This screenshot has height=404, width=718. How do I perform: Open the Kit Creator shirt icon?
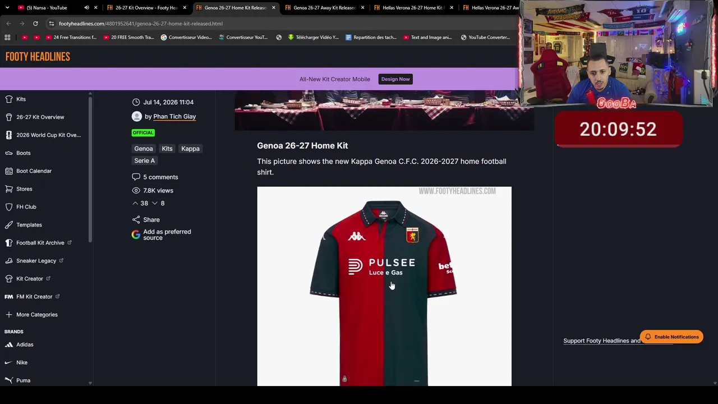point(8,279)
